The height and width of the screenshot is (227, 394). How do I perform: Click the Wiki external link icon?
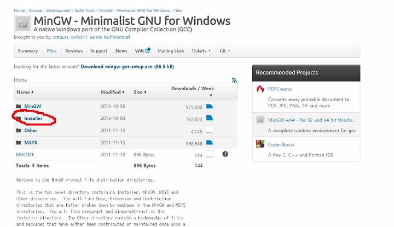(148, 50)
